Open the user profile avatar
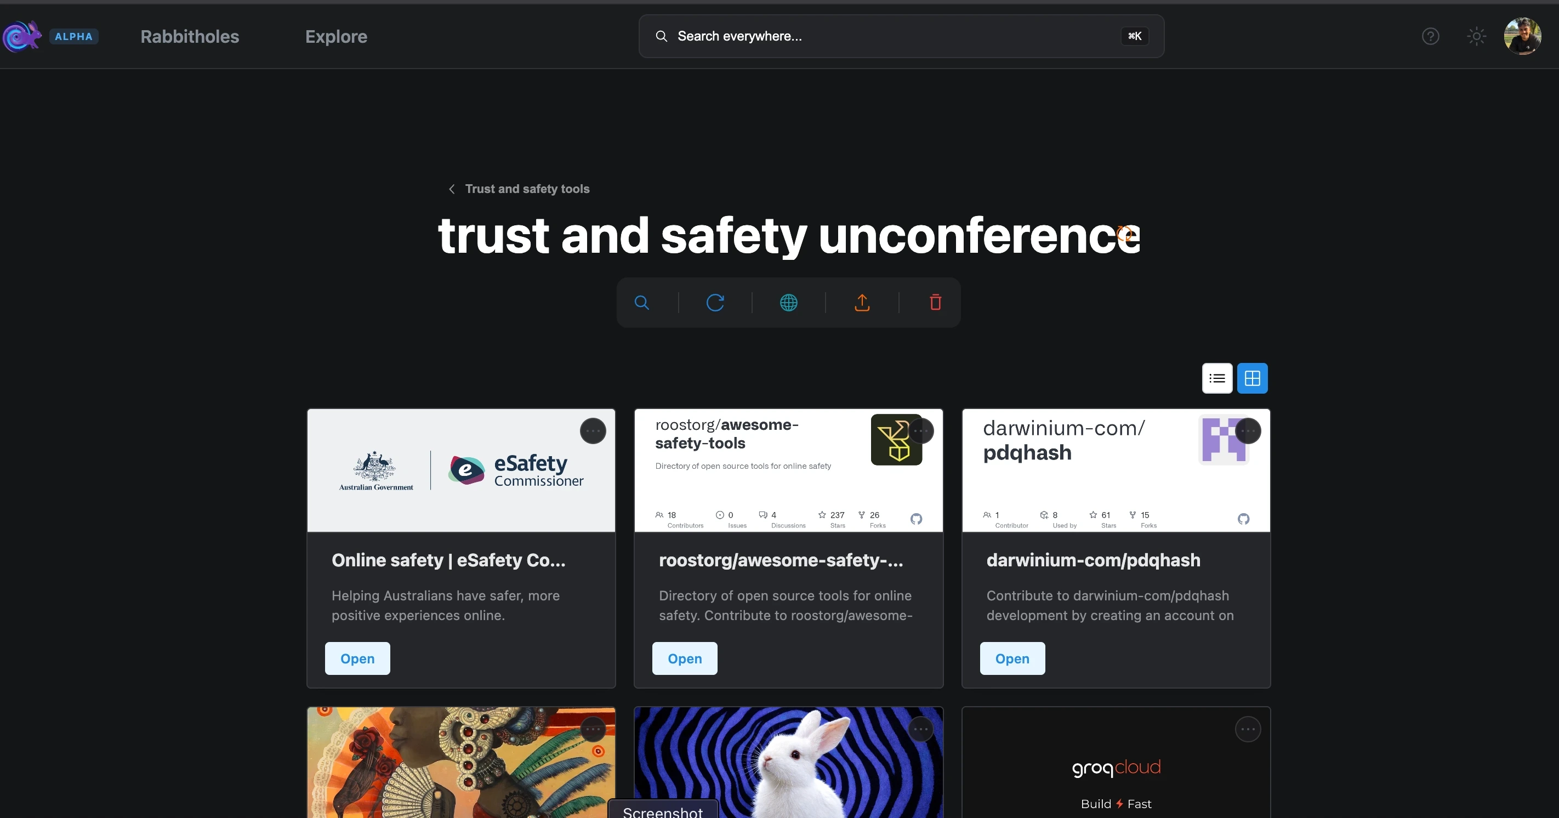Image resolution: width=1559 pixels, height=818 pixels. click(1522, 36)
